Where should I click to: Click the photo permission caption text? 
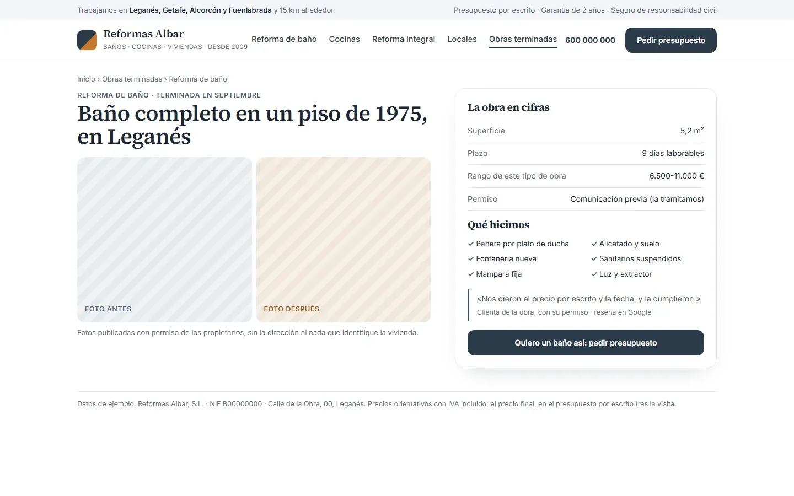[248, 332]
